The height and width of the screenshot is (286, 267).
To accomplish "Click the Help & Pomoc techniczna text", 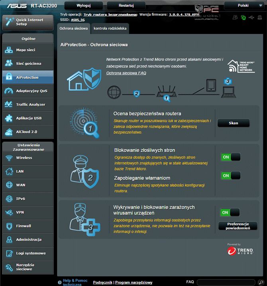I will [x=75, y=282].
